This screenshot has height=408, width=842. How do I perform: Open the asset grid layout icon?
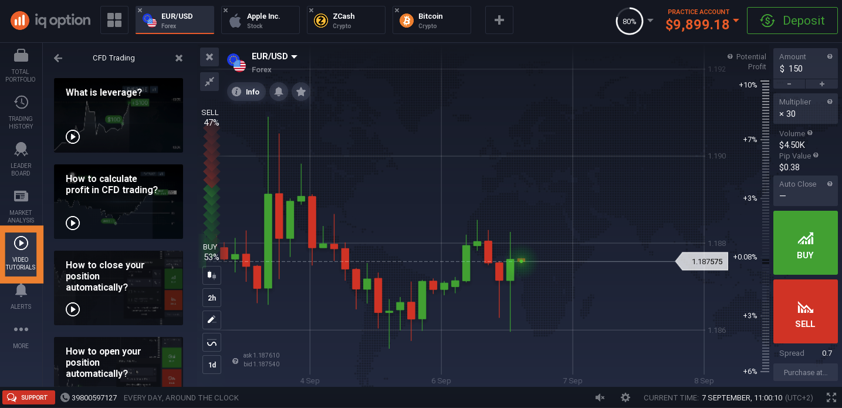pyautogui.click(x=114, y=21)
